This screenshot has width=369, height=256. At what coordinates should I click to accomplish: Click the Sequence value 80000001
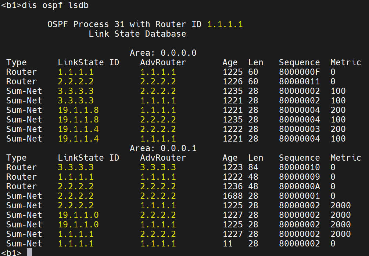pyautogui.click(x=299, y=196)
